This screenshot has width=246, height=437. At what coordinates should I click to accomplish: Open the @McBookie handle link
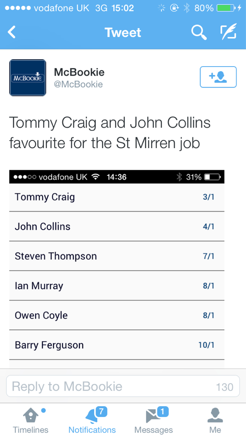click(x=78, y=84)
